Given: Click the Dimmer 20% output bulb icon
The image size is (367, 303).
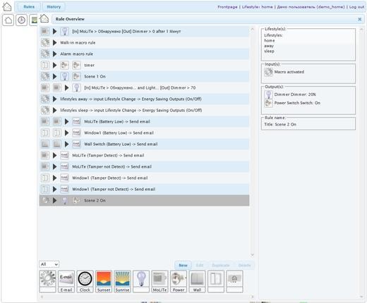Looking at the screenshot, I should 269,94.
